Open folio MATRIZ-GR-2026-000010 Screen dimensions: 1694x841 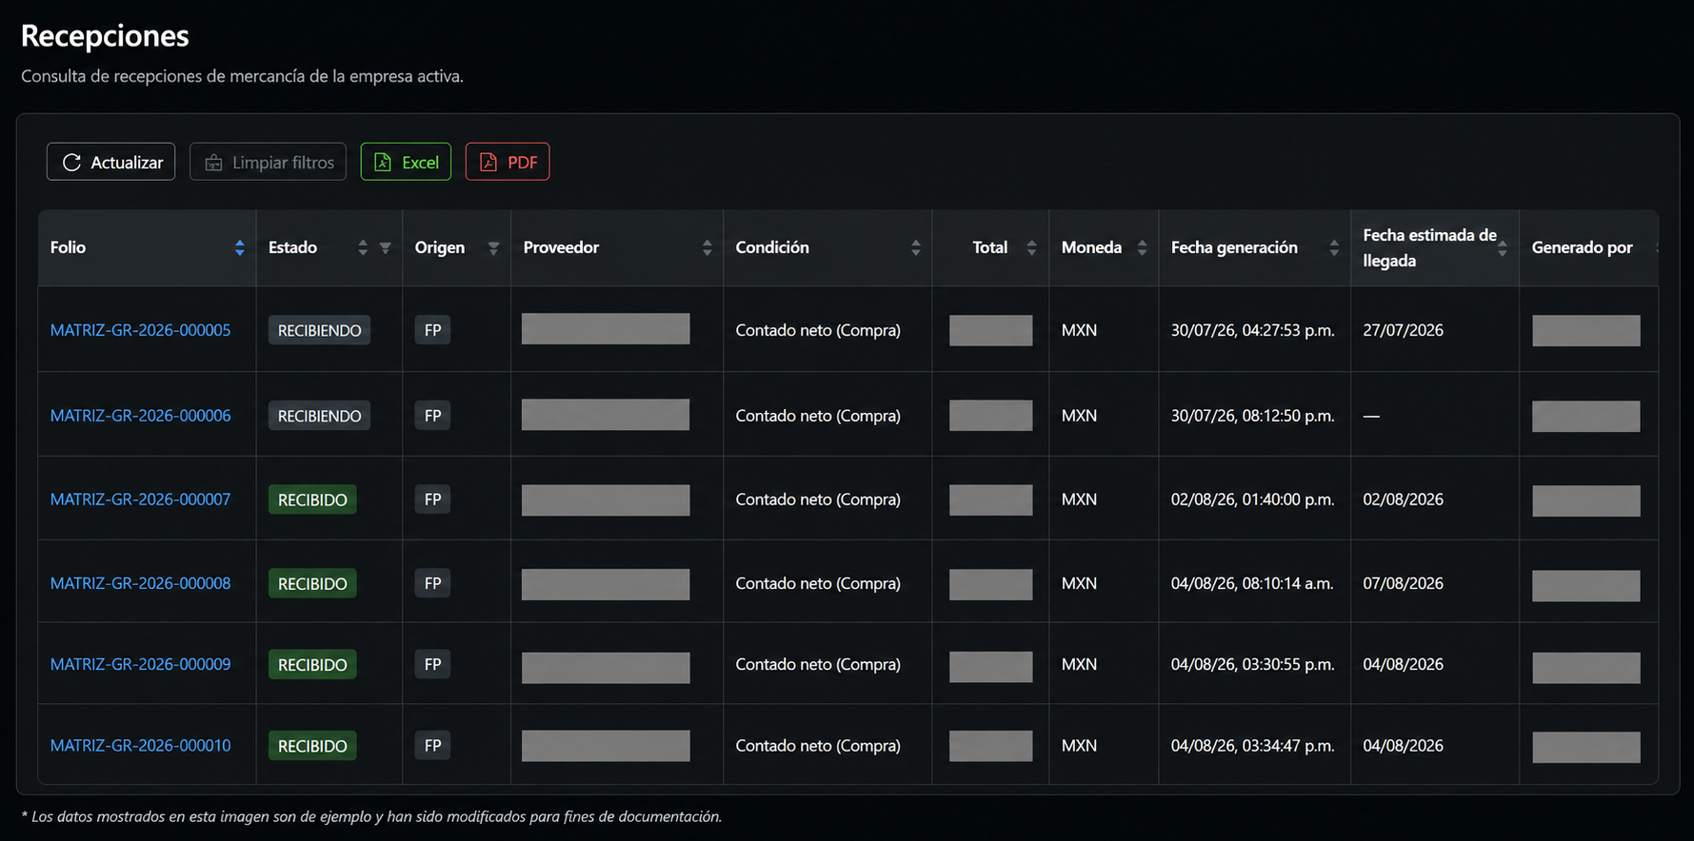140,746
